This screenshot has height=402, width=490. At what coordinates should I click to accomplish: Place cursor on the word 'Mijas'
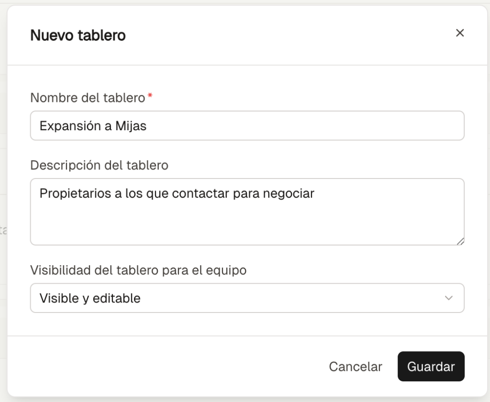131,126
